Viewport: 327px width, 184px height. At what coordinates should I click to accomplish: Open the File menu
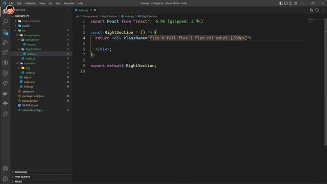click(11, 3)
